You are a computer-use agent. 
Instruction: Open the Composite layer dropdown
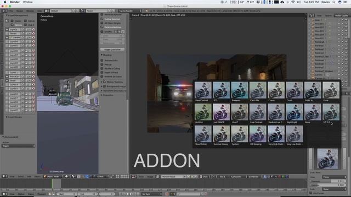coord(239,177)
